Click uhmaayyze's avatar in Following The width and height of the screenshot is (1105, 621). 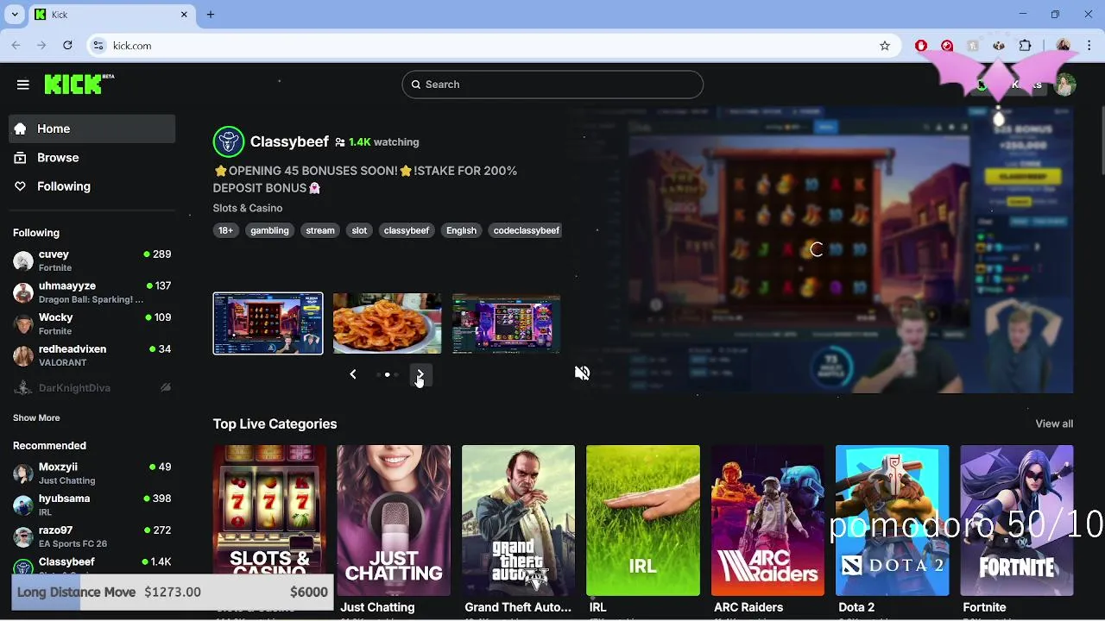point(23,292)
